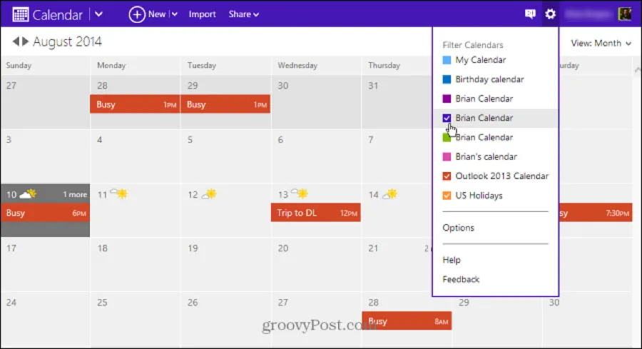Select day 6 cell
The height and width of the screenshot is (349, 642).
coord(316,156)
